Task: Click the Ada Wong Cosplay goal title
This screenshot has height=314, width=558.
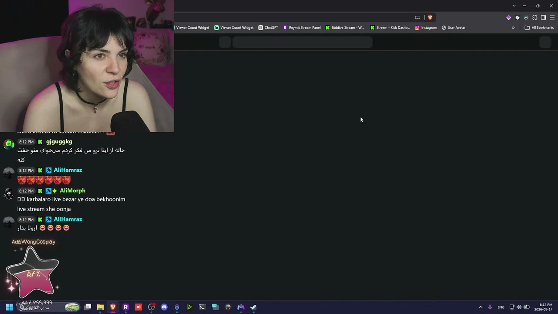Action: [x=34, y=242]
